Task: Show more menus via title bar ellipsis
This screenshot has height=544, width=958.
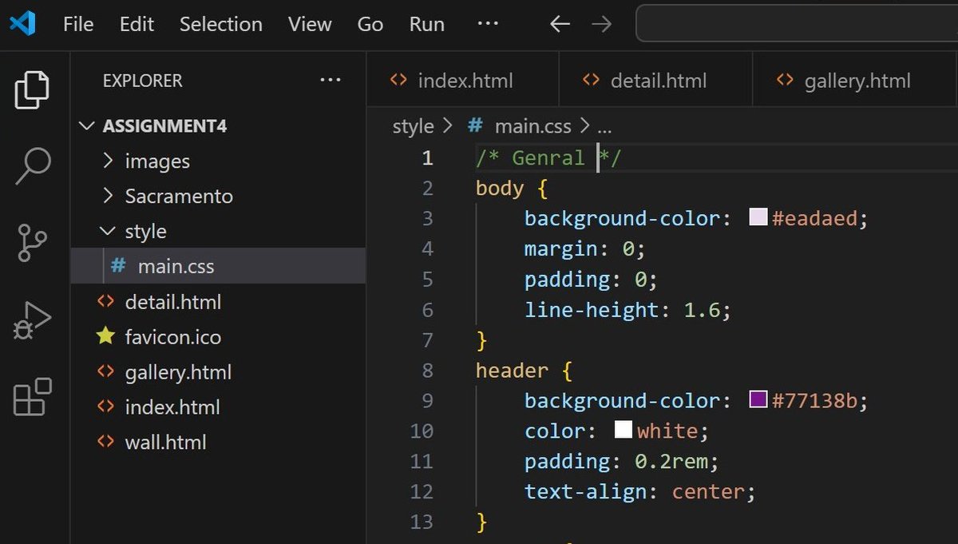Action: (487, 24)
